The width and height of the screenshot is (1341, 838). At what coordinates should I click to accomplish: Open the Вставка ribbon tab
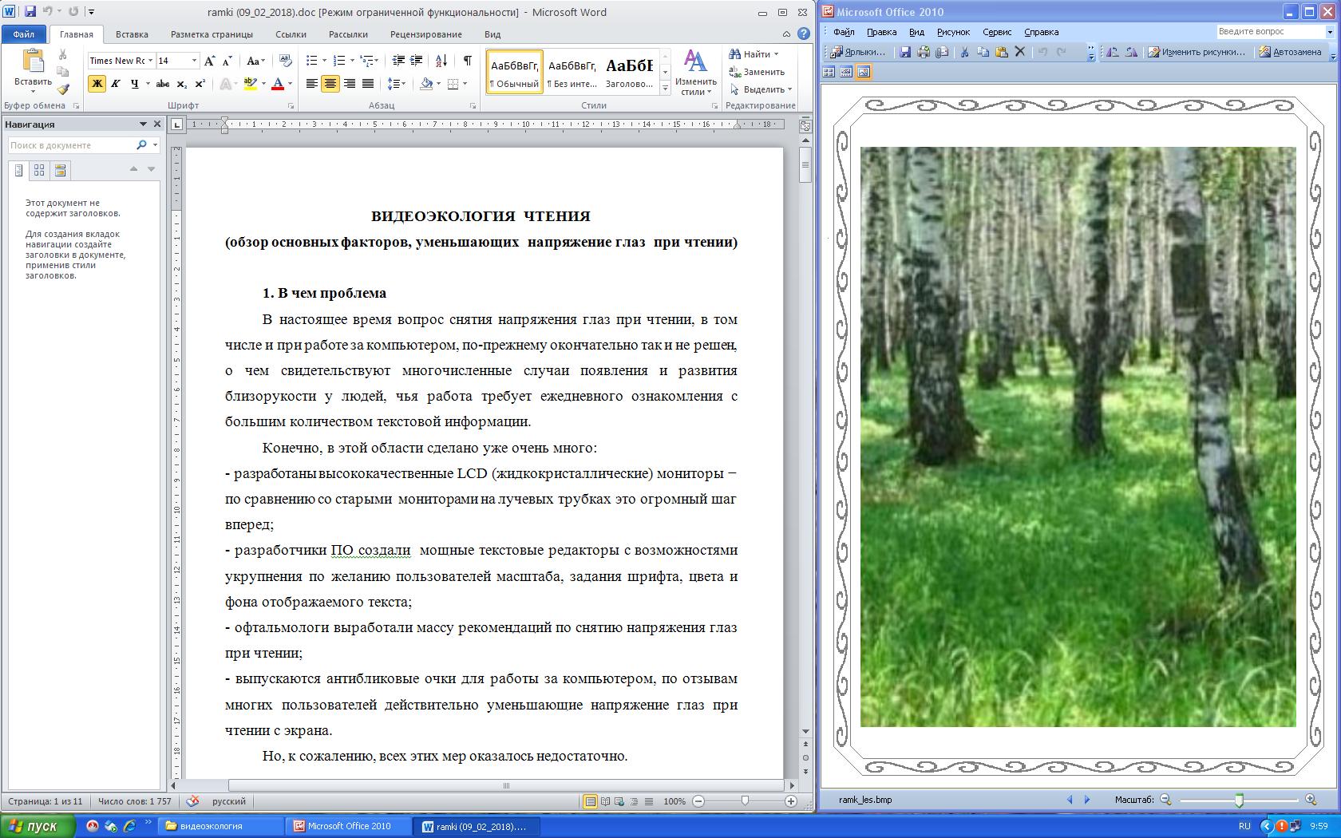tap(132, 34)
